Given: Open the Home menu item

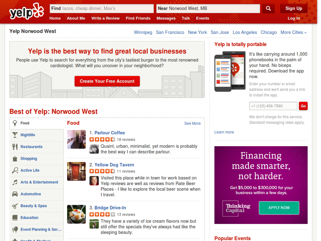Looking at the screenshot, I should 55,18.
